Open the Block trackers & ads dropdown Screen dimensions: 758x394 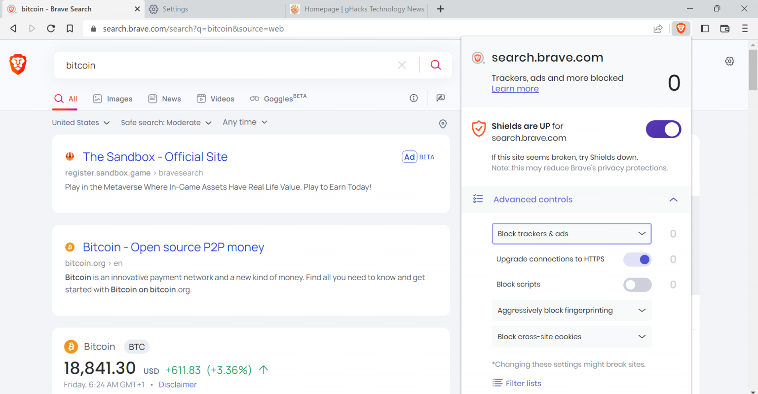pos(571,233)
